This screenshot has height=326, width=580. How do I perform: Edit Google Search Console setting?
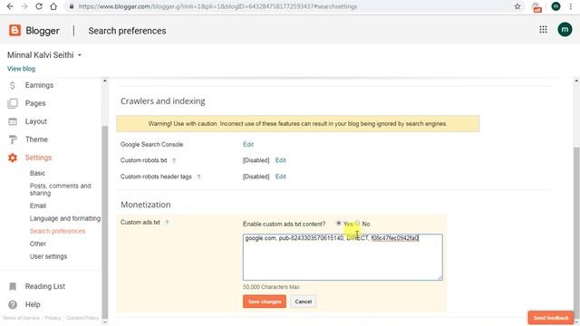point(248,145)
